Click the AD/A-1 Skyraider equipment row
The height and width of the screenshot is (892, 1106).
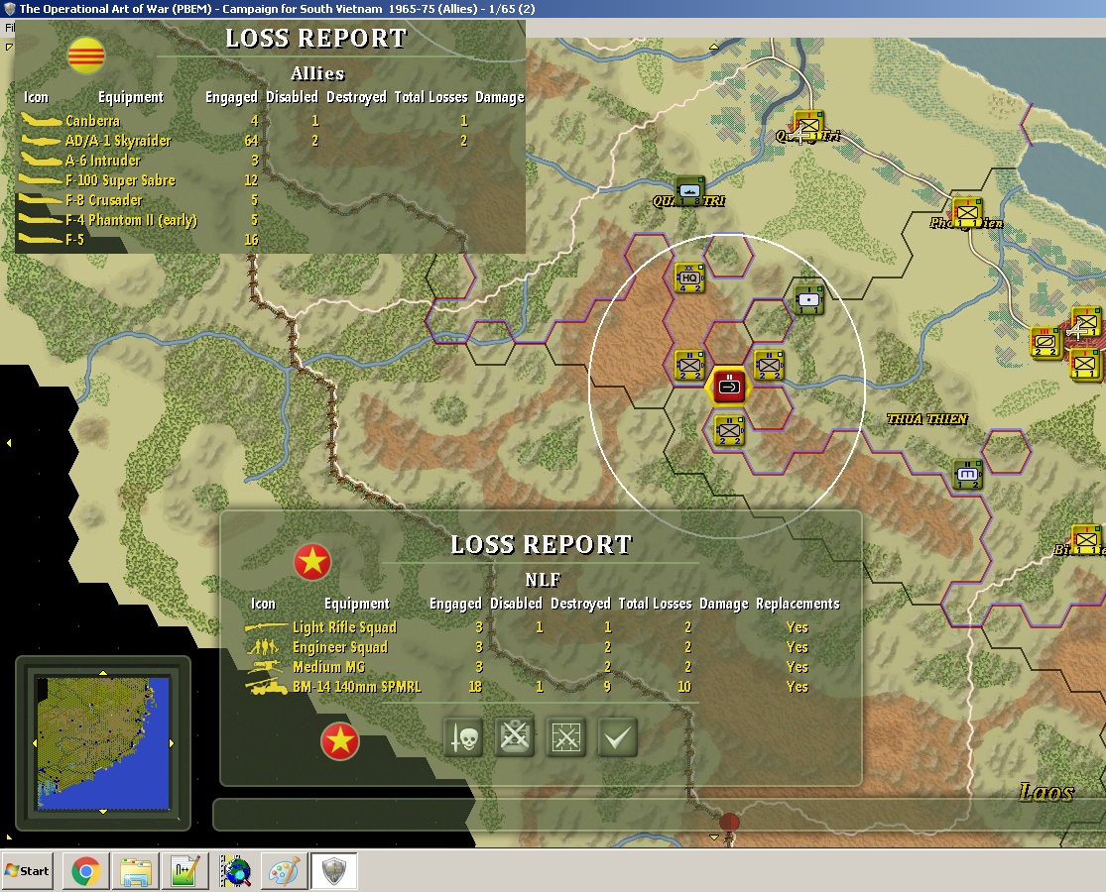270,140
